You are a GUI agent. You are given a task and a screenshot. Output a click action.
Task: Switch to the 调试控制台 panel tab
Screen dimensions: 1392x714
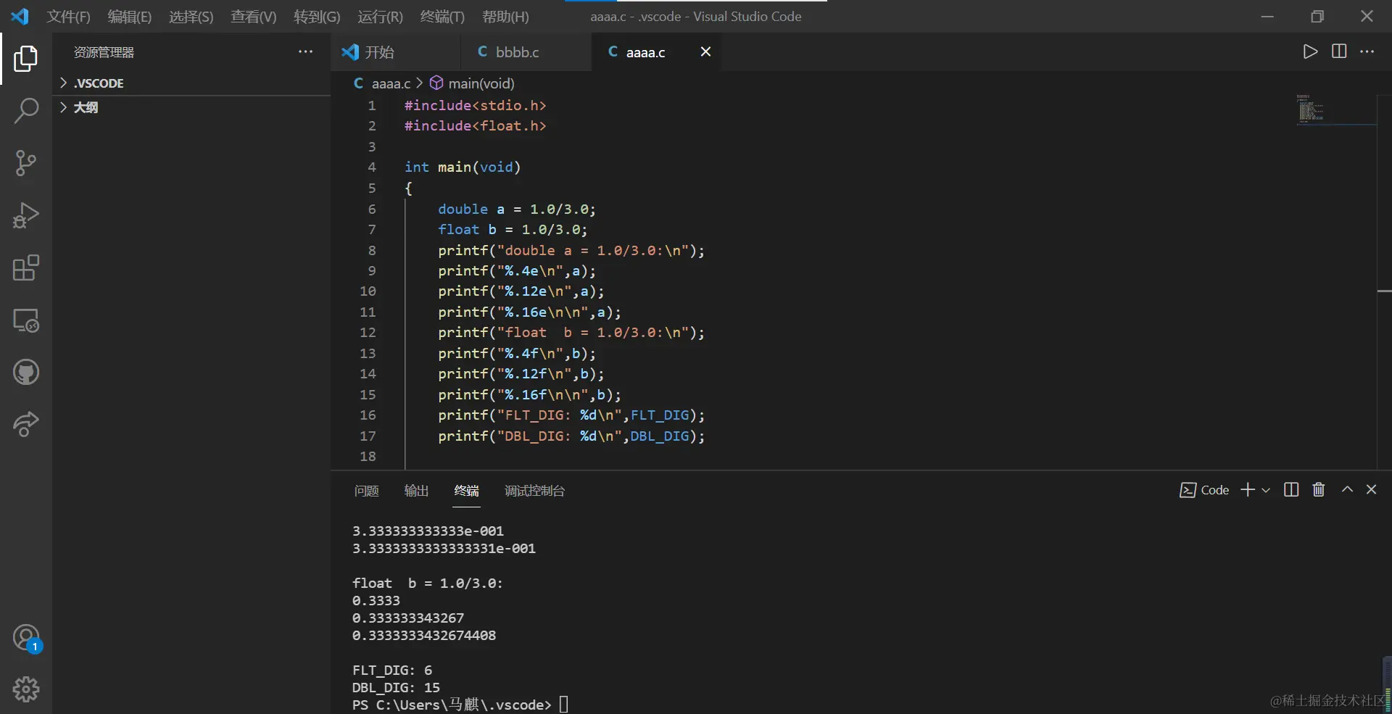click(534, 491)
